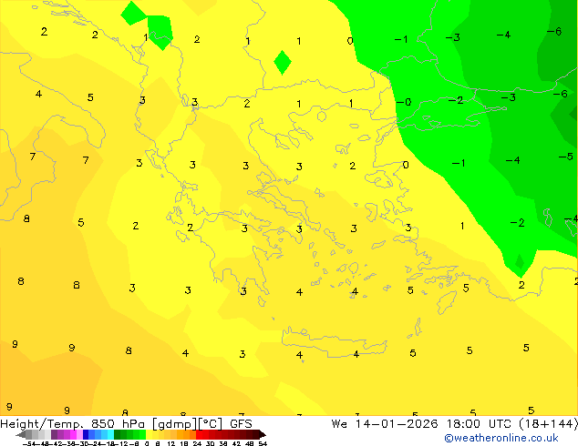Pick the bright red legend swatch above 24
578x446 pixels.
pyautogui.click(x=199, y=434)
